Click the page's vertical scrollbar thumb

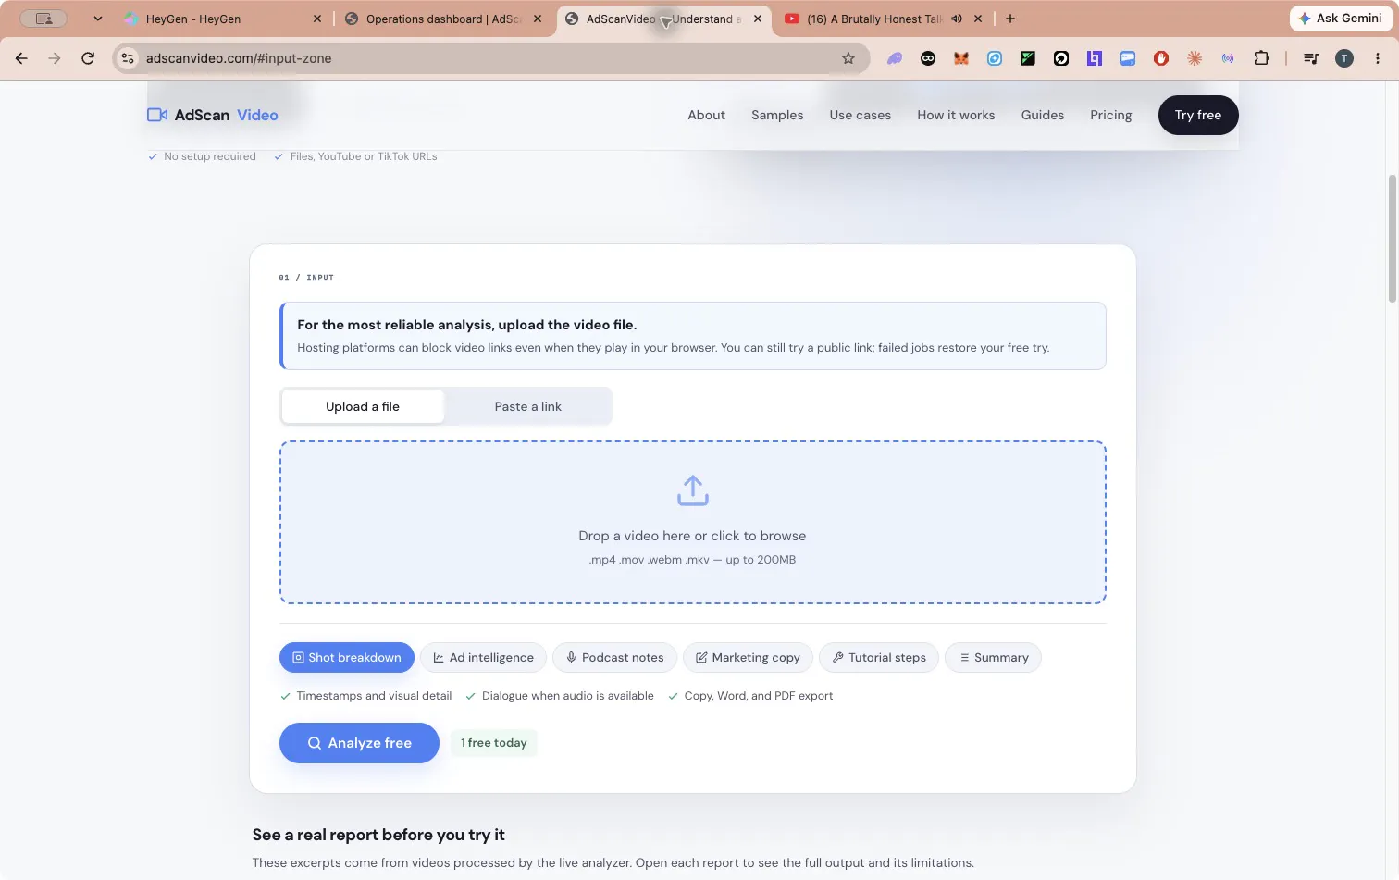pyautogui.click(x=1393, y=237)
